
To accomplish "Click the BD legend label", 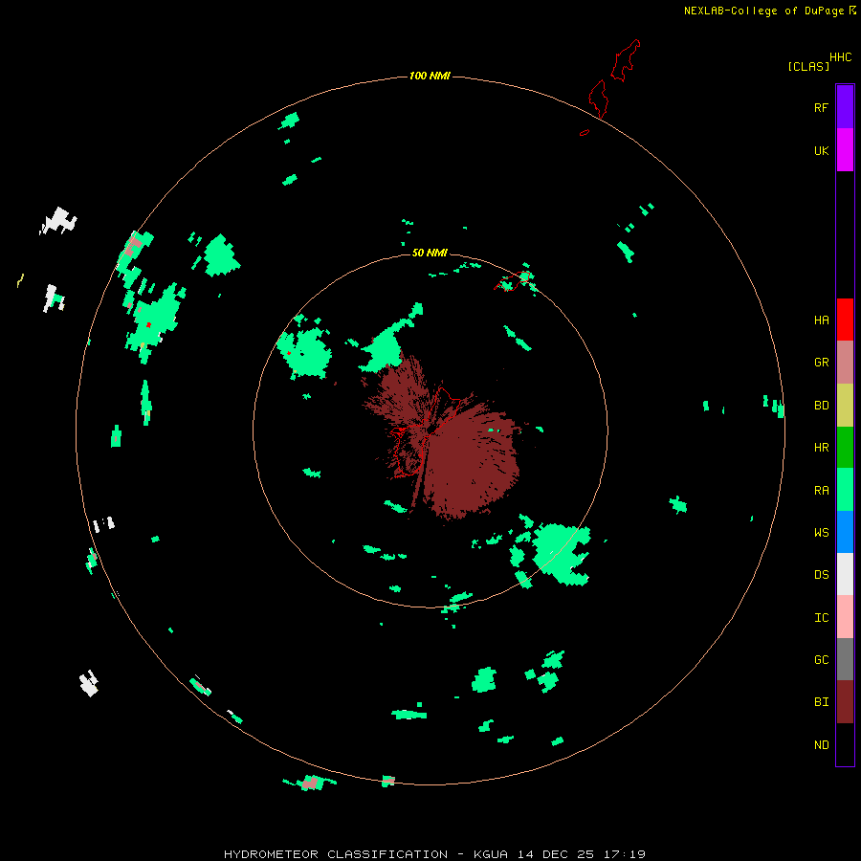I will tap(821, 406).
